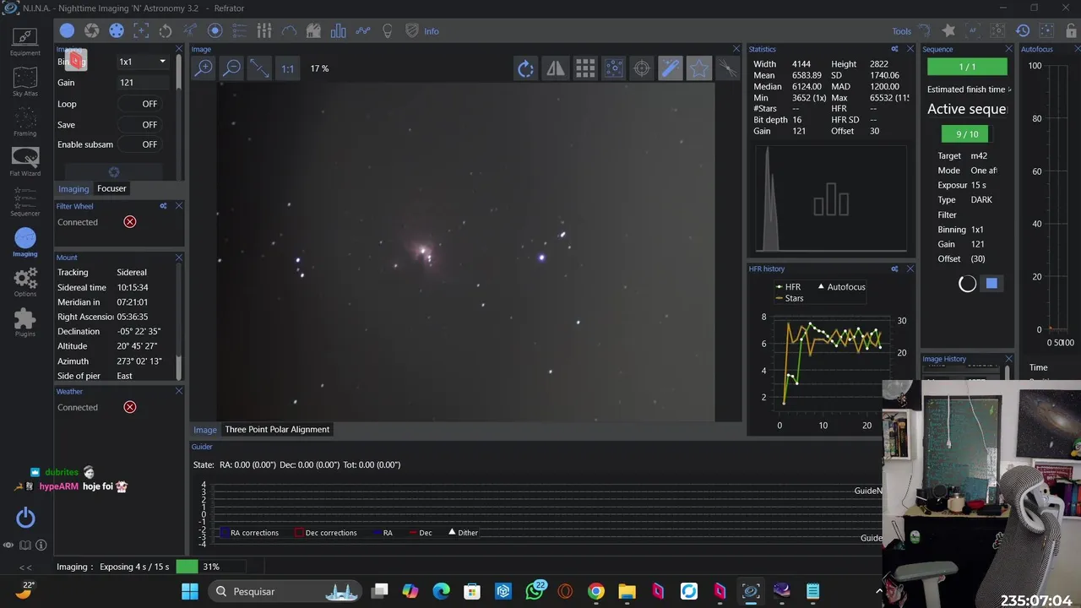Select the Image tab below viewer
Screen dimensions: 1081x608
coord(205,430)
